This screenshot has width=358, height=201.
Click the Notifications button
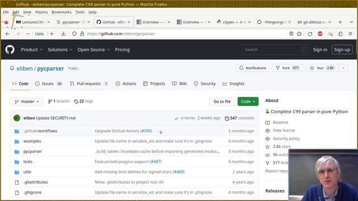coord(252,68)
